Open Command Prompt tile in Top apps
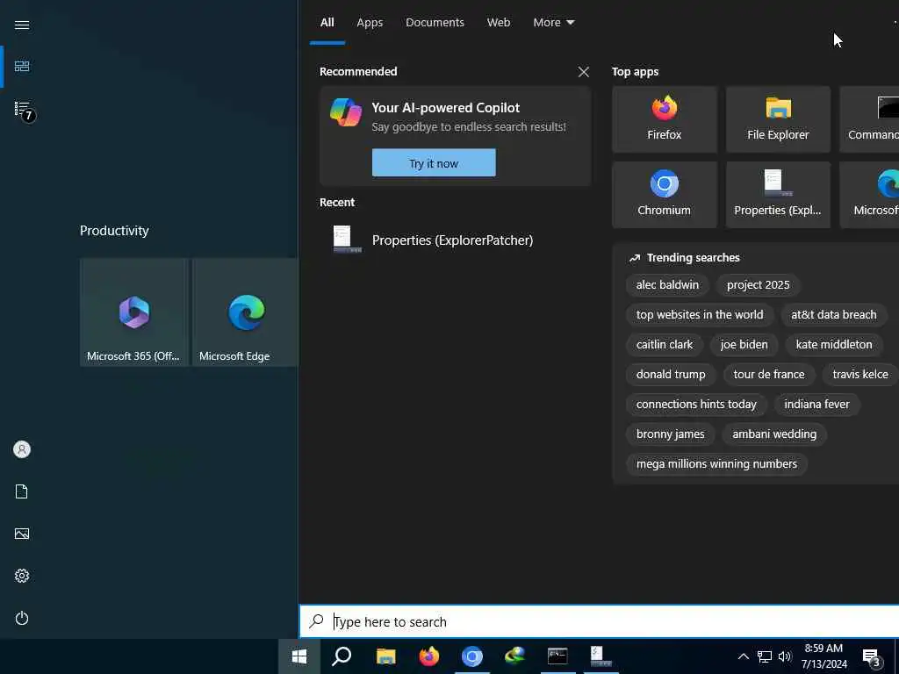The image size is (899, 674). (870, 119)
